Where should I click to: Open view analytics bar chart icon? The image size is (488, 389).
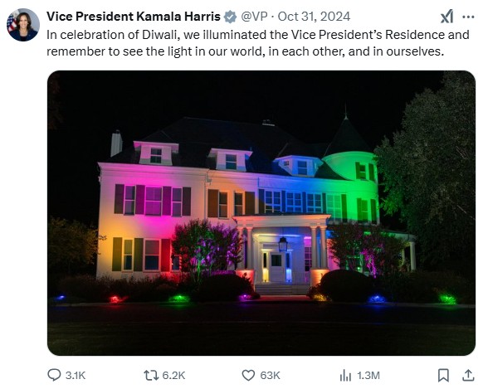(345, 376)
